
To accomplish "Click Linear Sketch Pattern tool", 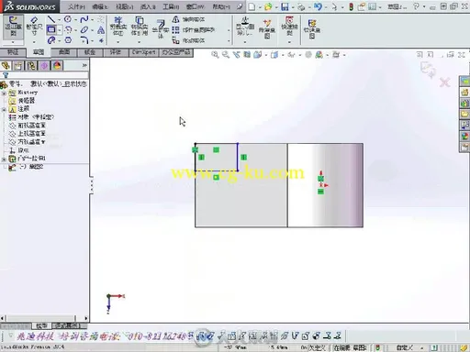I will (193, 30).
